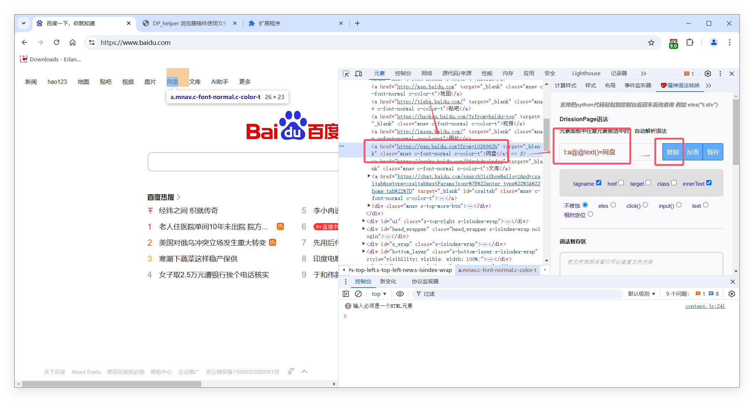Screen dimensions: 754x402
Task: Select the 不修饰 radio option
Action: [585, 205]
